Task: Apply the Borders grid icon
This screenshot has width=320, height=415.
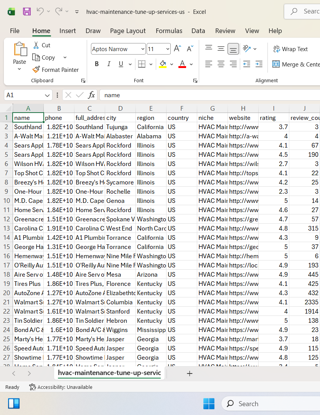Action: [x=142, y=64]
